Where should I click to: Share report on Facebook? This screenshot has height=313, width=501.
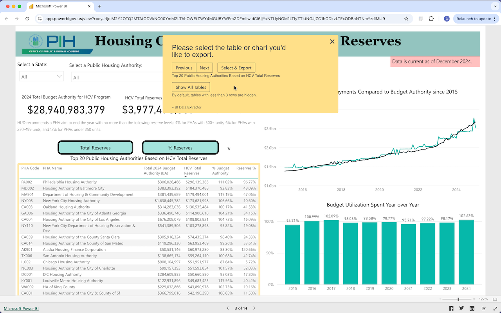[x=451, y=308]
